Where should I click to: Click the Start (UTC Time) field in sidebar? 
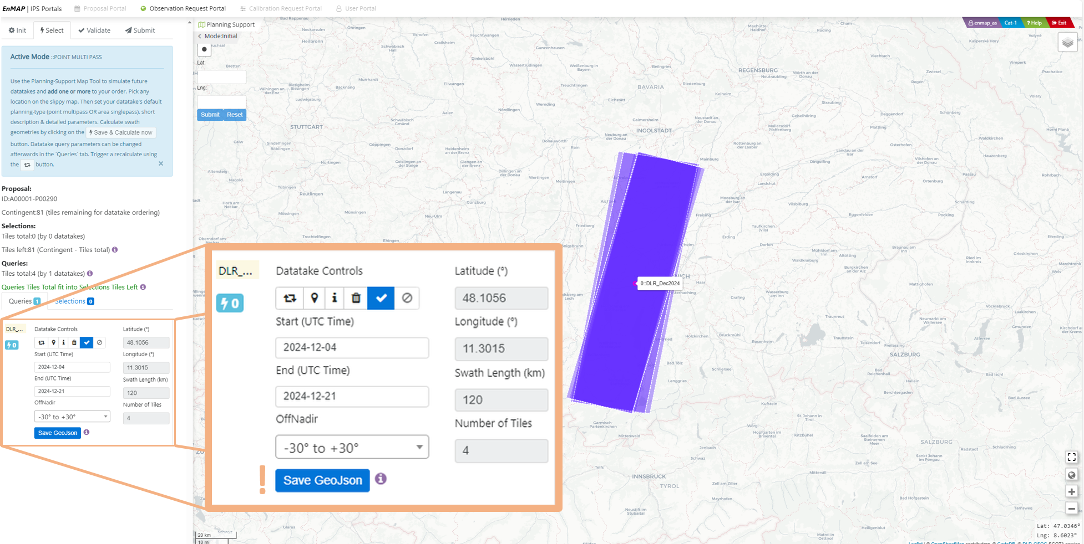coord(72,367)
